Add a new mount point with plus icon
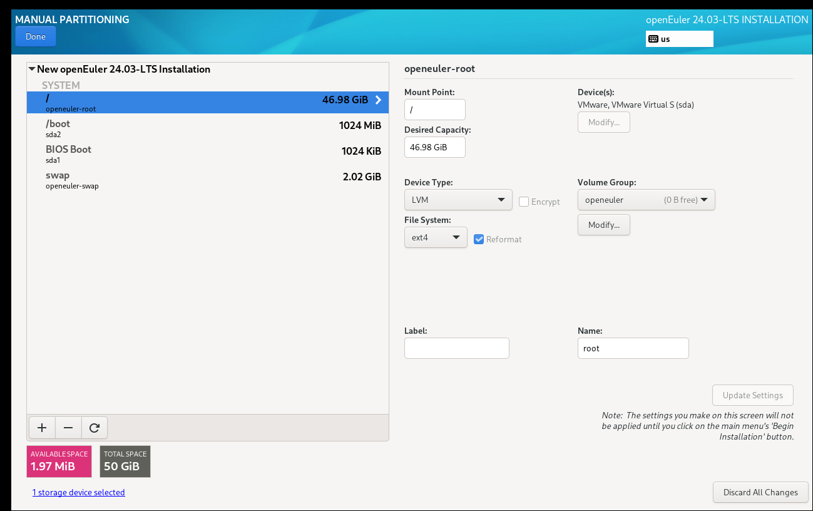Viewport: 813px width, 511px height. (x=42, y=428)
